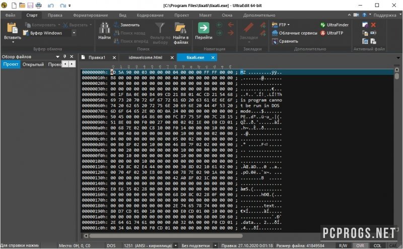403x249 pixels.
Task: Switch to Вид ribbon tab
Action: coord(122,15)
